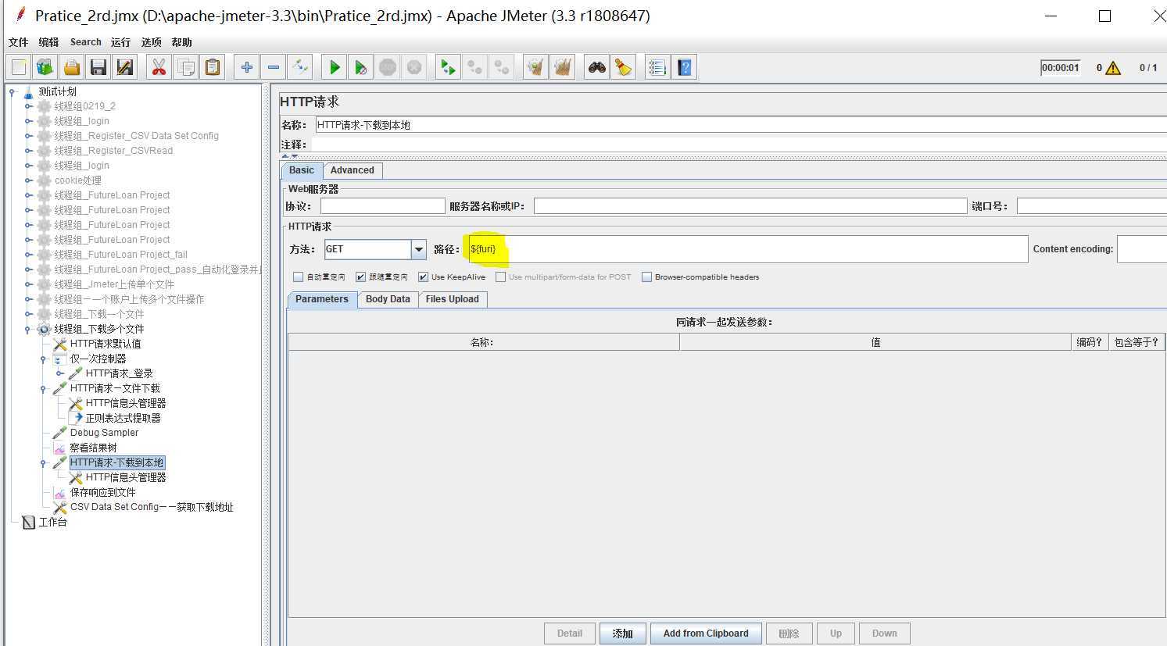
Task: Toggle Use multipart/form-data for POST checkbox
Action: (500, 277)
